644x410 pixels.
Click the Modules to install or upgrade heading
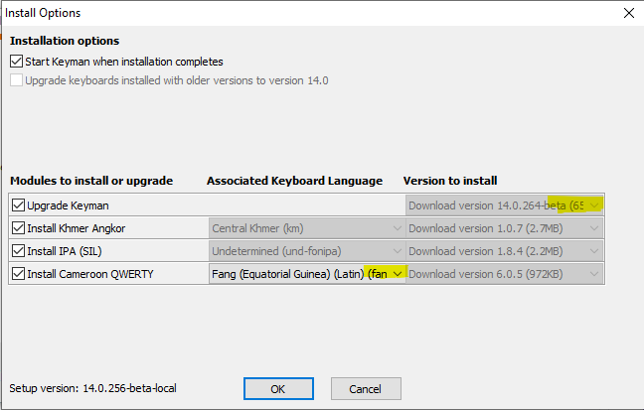click(91, 181)
